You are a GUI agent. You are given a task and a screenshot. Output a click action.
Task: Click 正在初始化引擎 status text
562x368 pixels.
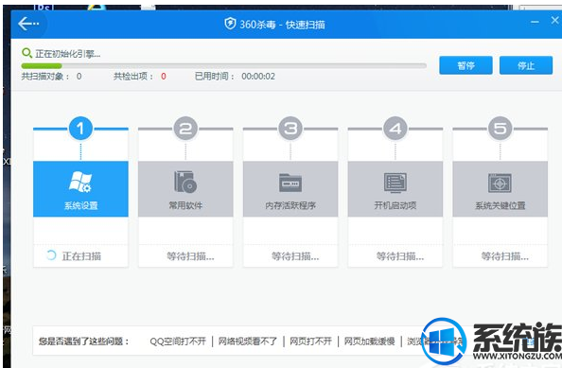[68, 54]
